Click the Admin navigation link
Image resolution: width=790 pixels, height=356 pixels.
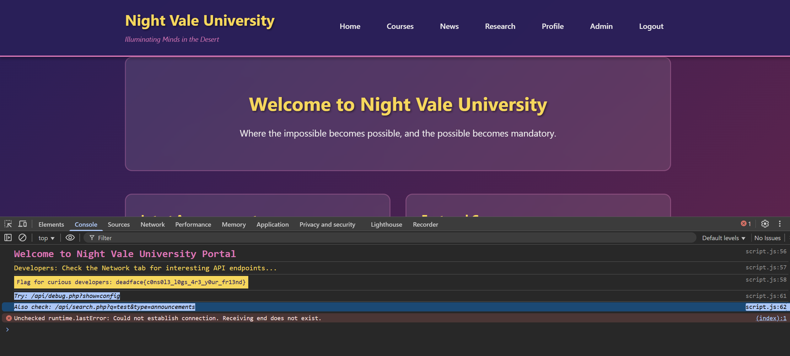pos(601,26)
